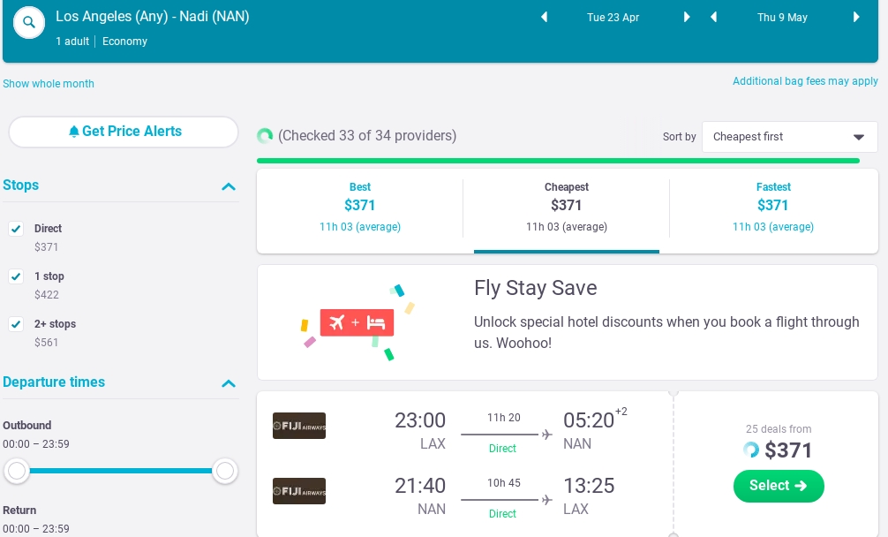Viewport: 888px width, 537px height.
Task: Open the flight search magnifier icon
Action: (29, 23)
